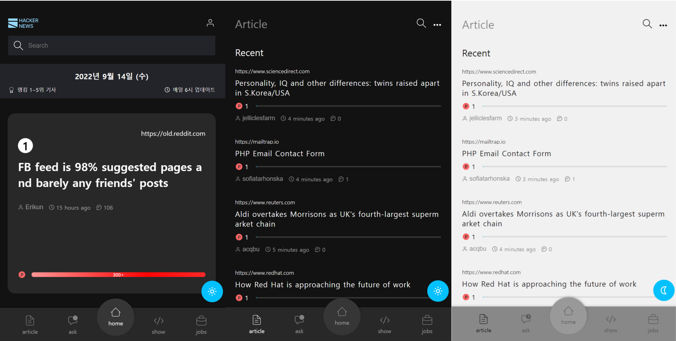Image resolution: width=676 pixels, height=341 pixels.
Task: Tap the show code icon in bottom navigation
Action: tap(158, 321)
